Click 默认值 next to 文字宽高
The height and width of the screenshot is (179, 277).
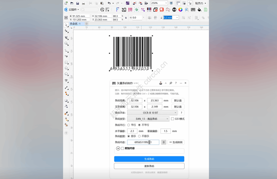point(178,107)
